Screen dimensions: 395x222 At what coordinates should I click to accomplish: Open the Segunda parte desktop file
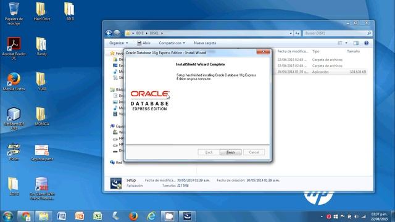(42, 152)
